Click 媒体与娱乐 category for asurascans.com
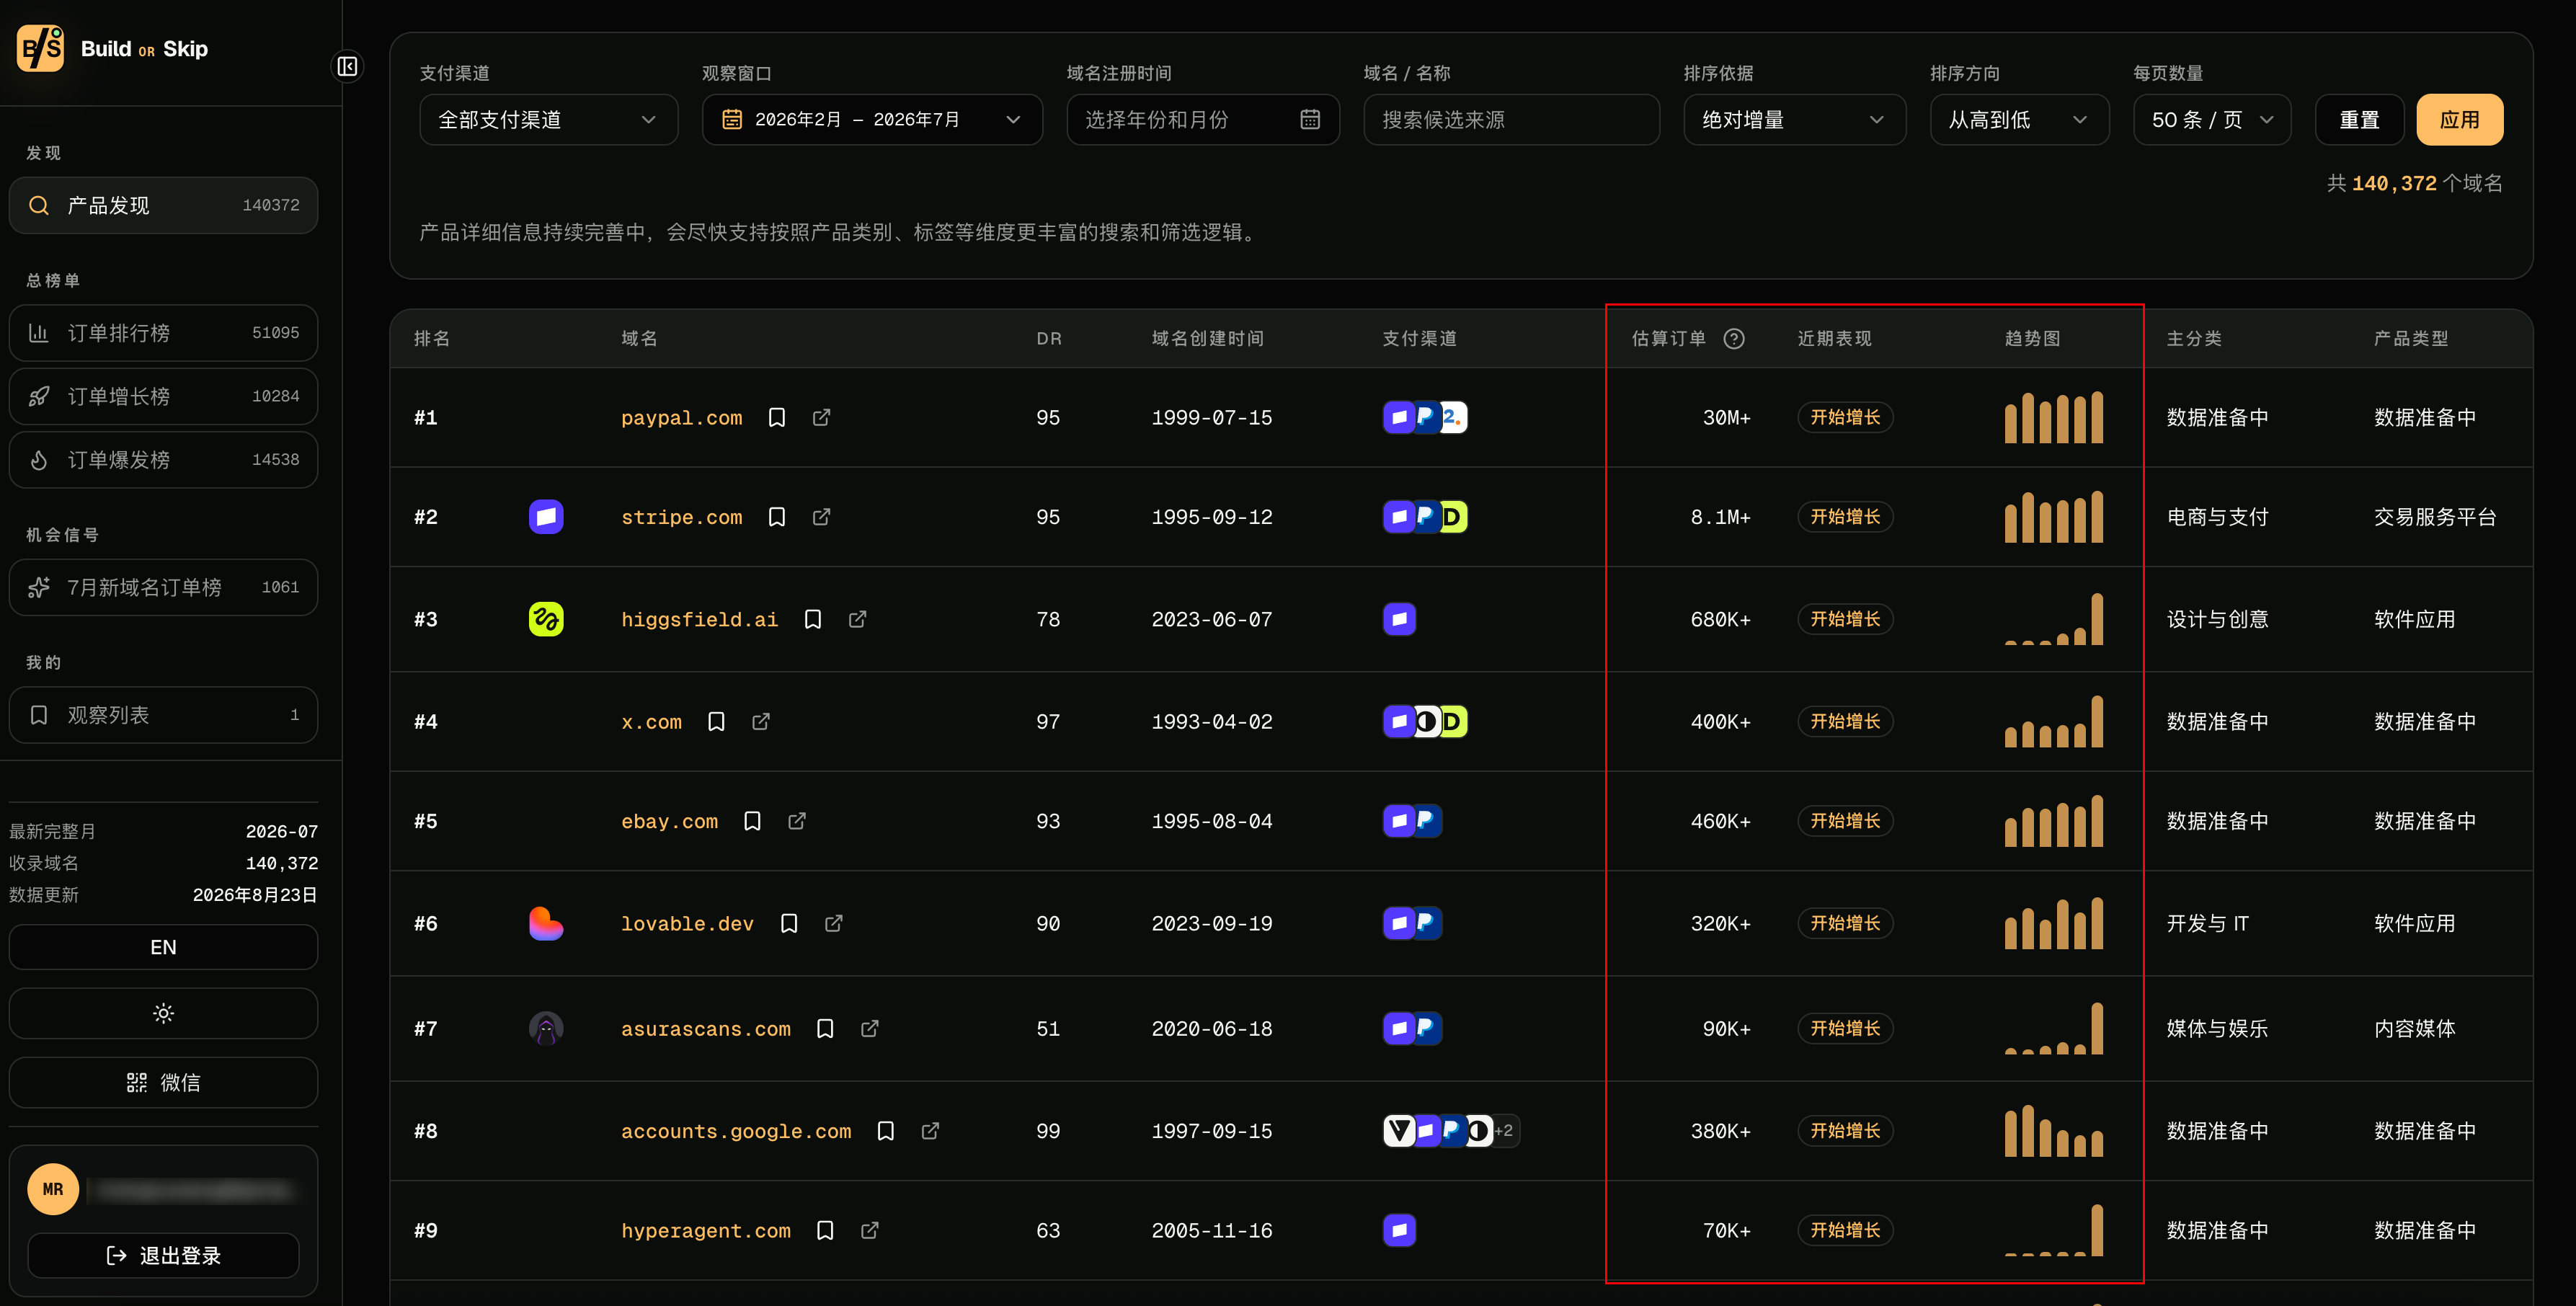The width and height of the screenshot is (2576, 1306). tap(2217, 1028)
